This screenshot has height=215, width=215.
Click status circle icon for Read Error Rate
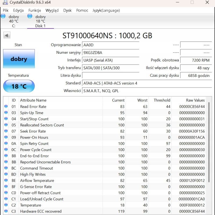[x=6, y=106]
